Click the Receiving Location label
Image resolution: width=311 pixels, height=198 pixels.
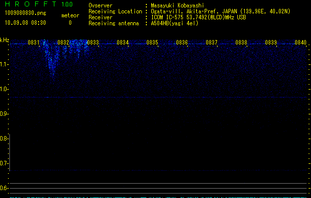tap(115, 11)
